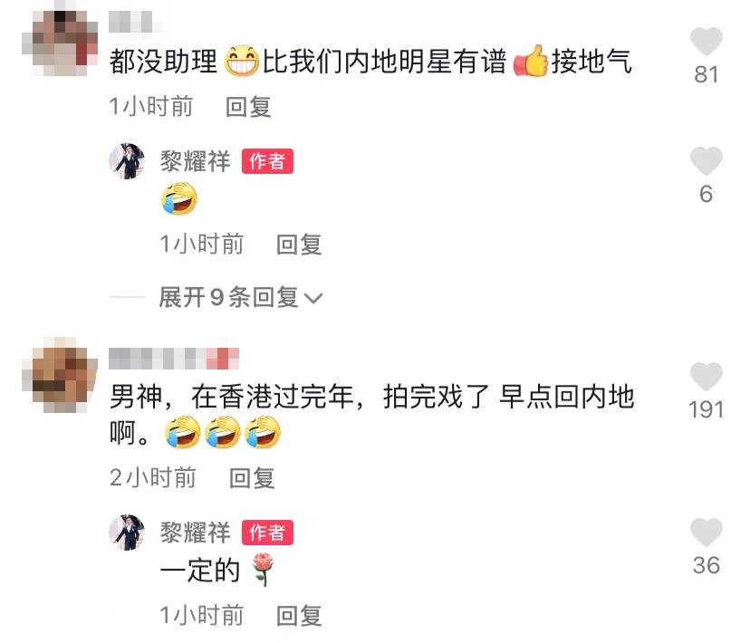Click the chevron next to 展开9条回复
The image size is (750, 643).
[x=313, y=299]
